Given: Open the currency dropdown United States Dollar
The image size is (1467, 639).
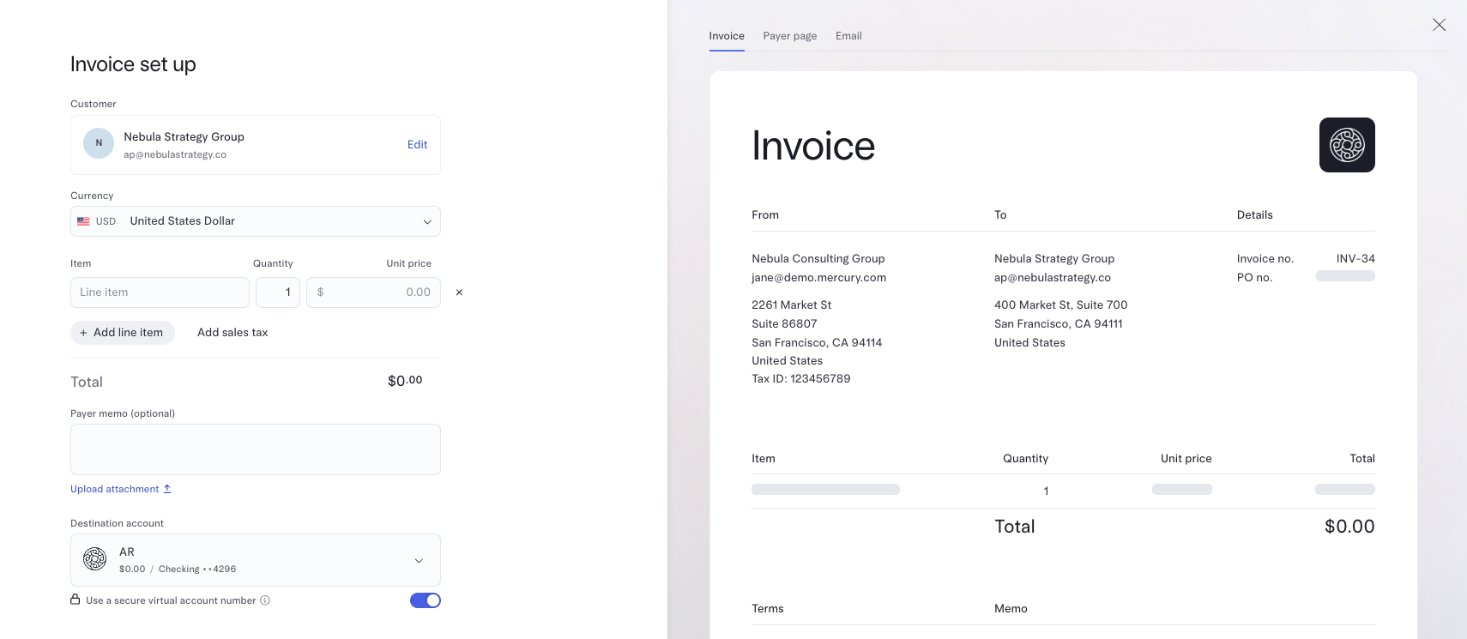Looking at the screenshot, I should point(256,221).
